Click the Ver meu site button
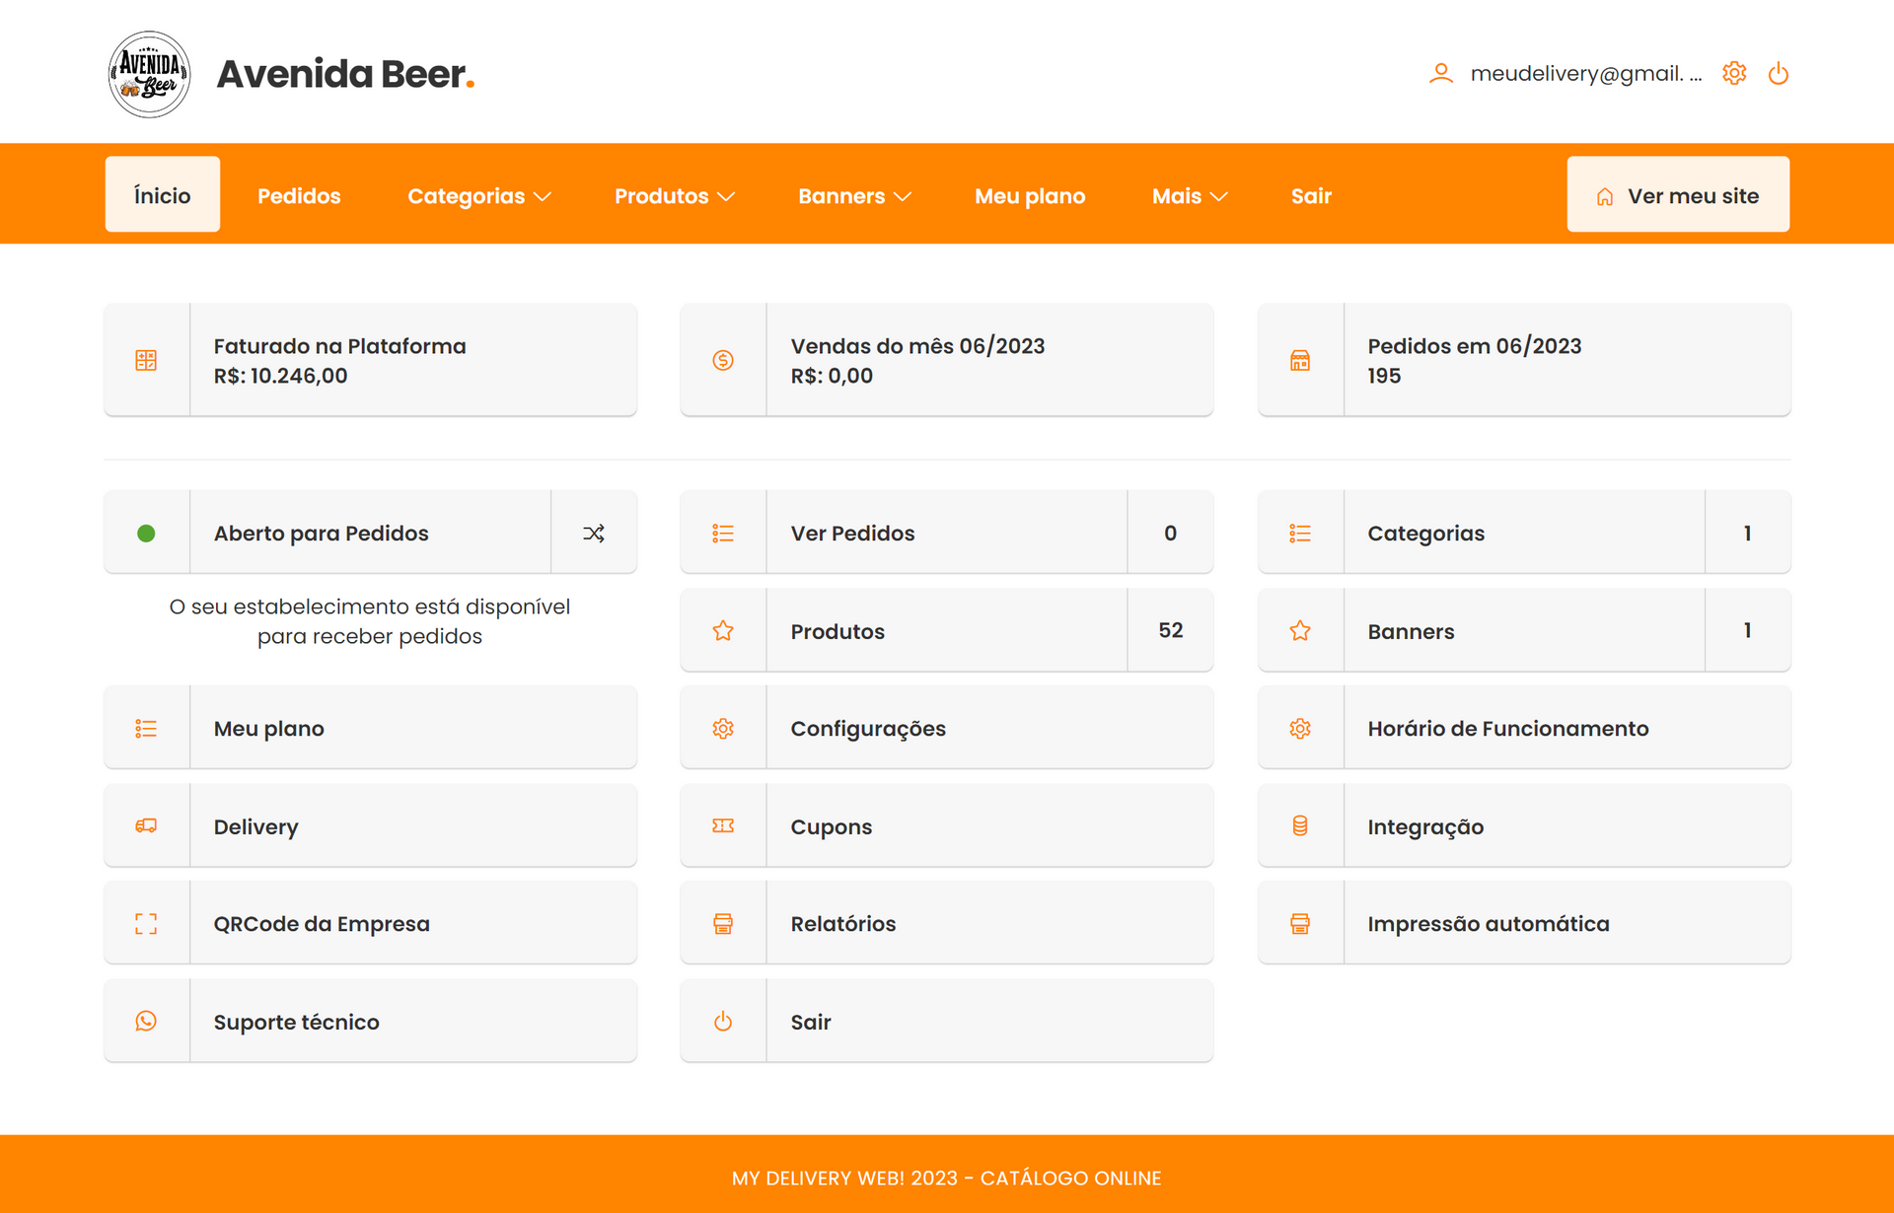Screen dimensions: 1894x1213 pyautogui.click(x=1677, y=195)
